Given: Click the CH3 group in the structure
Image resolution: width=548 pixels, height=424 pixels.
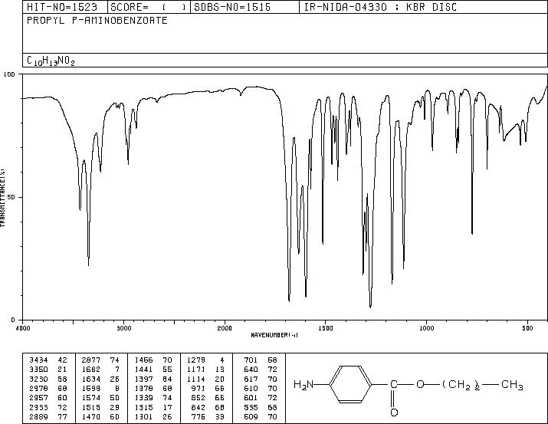Looking at the screenshot, I should coord(512,385).
